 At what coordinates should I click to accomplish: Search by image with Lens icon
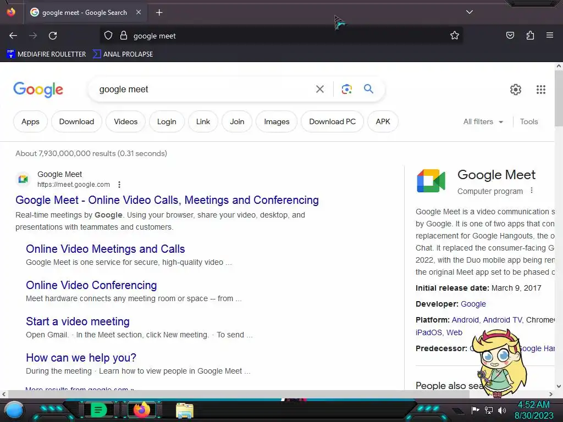[346, 89]
